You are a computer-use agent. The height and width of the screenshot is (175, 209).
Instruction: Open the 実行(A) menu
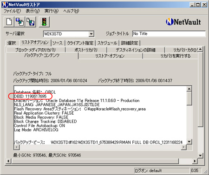(52, 11)
